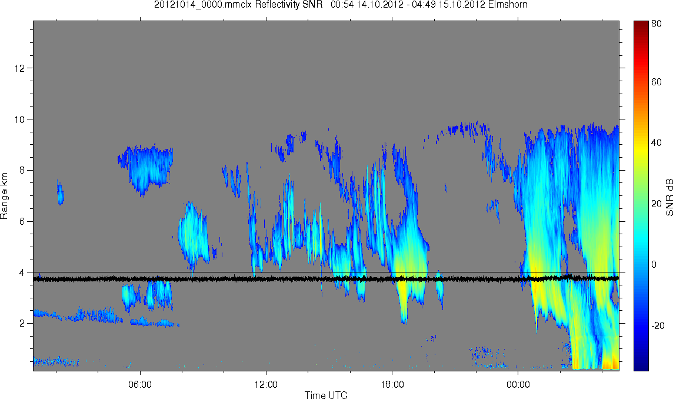The height and width of the screenshot is (399, 673).
Task: Click the '8' range tick label
Action: coord(22,170)
